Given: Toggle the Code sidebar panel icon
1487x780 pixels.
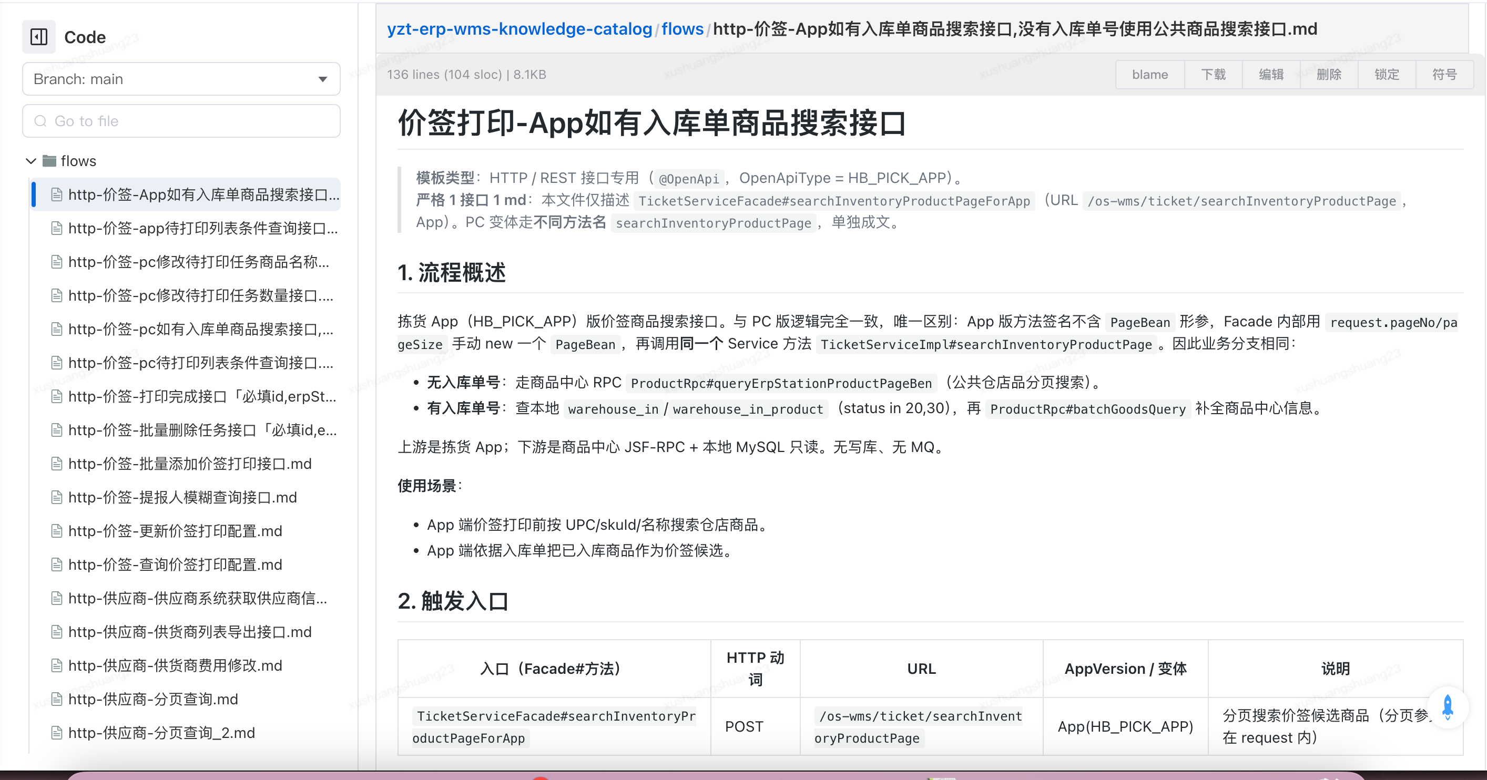Looking at the screenshot, I should click(x=39, y=37).
